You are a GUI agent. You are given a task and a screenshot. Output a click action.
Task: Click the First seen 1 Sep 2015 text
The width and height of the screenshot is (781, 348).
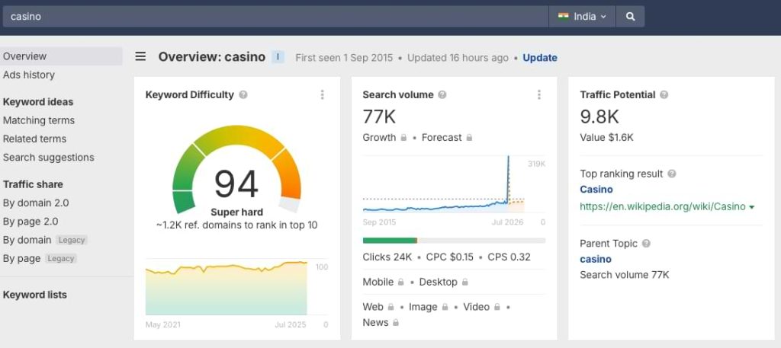click(x=344, y=58)
